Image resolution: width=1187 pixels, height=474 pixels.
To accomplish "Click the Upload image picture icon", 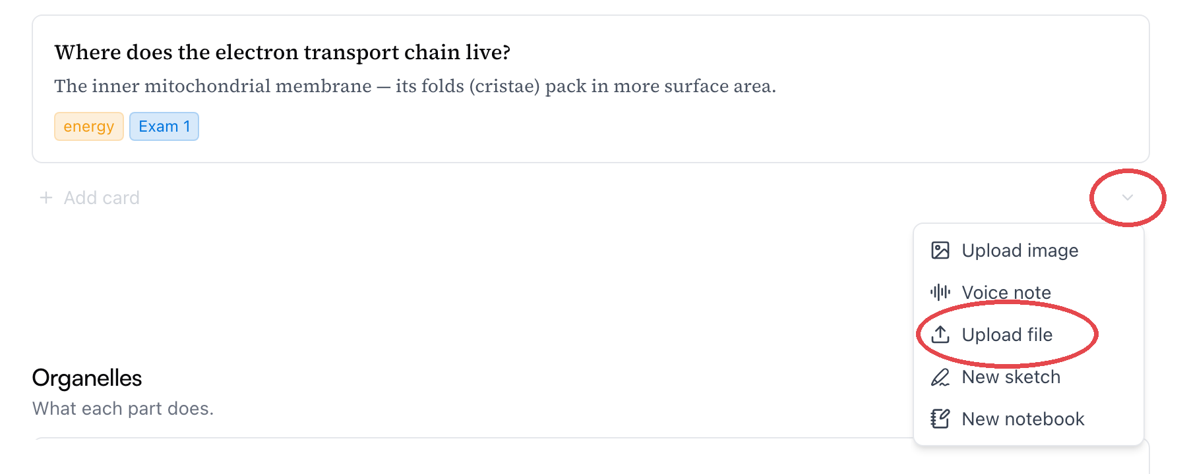I will click(940, 250).
